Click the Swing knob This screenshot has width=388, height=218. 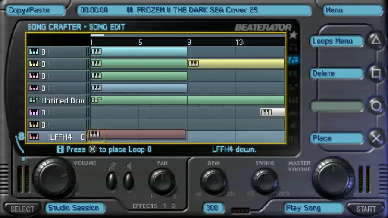[x=265, y=181]
